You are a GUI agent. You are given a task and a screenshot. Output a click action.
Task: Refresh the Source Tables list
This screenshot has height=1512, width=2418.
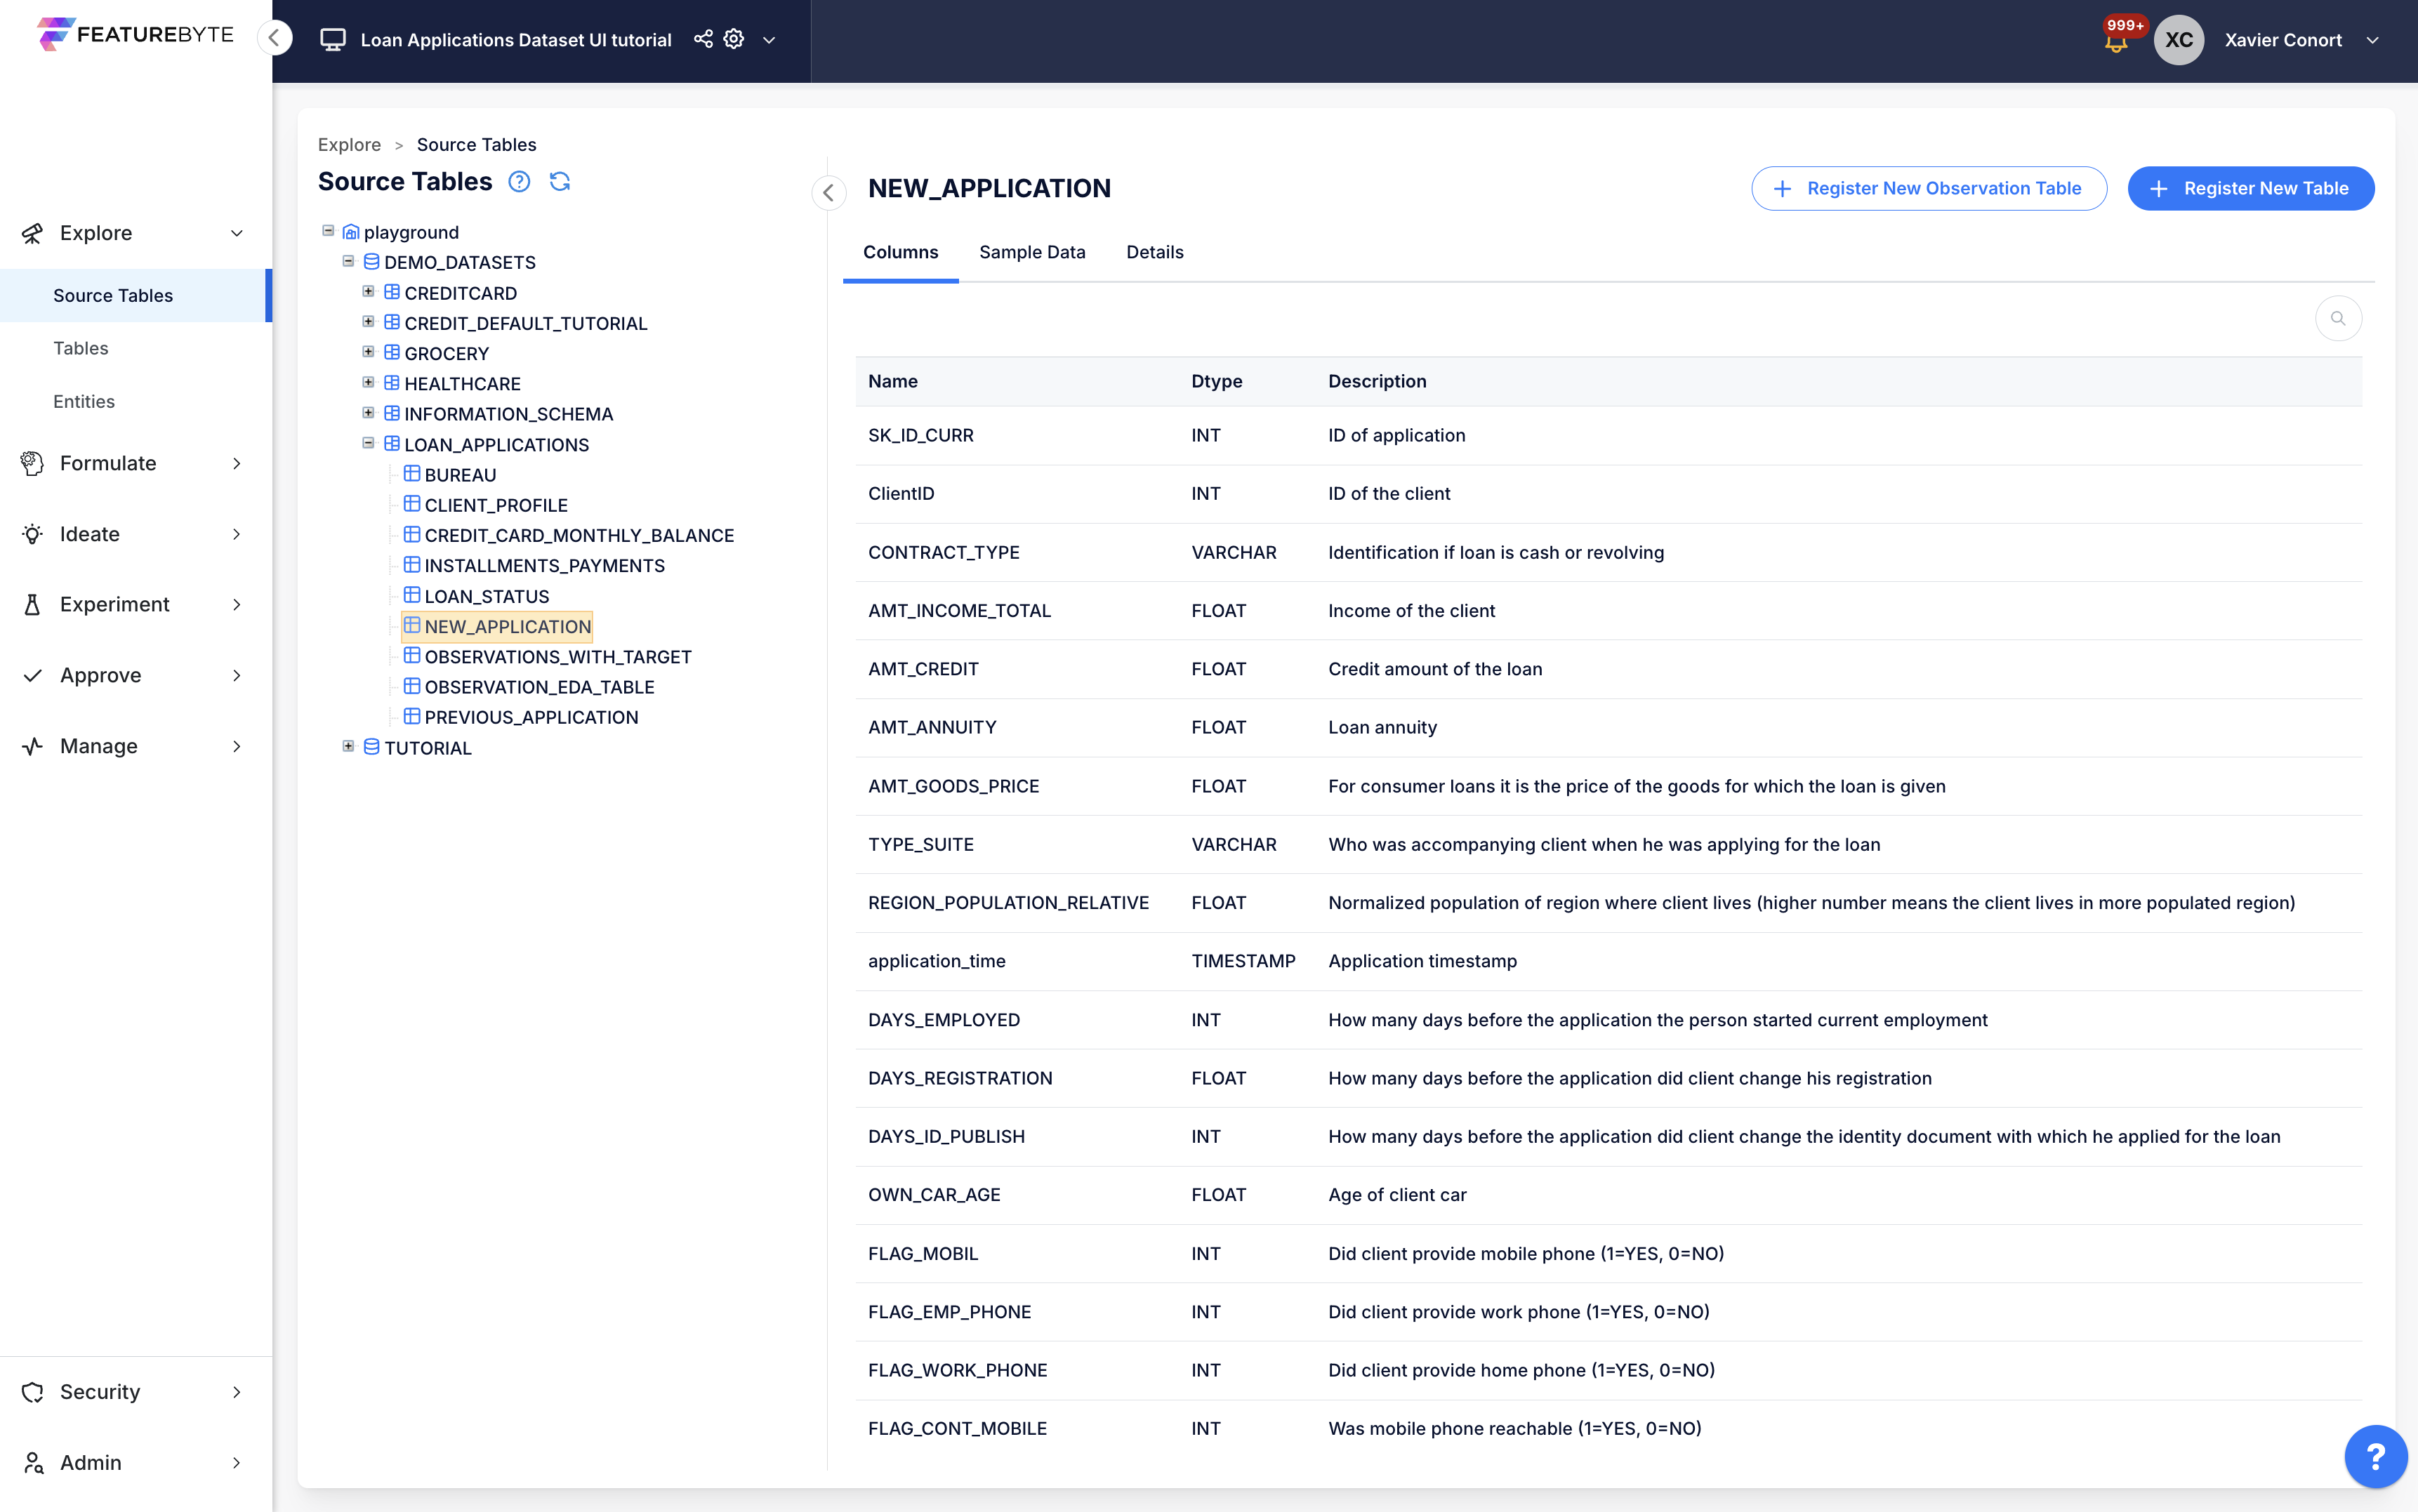tap(560, 181)
